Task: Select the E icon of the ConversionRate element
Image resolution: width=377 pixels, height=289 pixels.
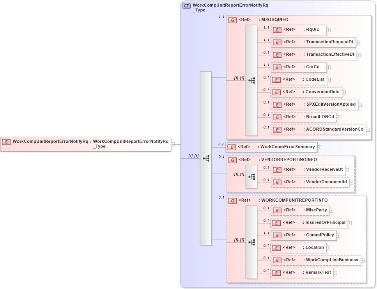Action: coord(276,92)
